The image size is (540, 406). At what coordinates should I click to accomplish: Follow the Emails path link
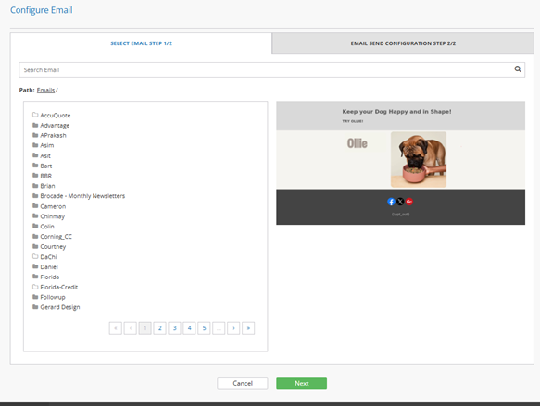pyautogui.click(x=45, y=90)
